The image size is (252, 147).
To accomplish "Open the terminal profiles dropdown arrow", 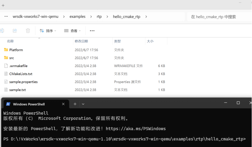I will click(x=83, y=104).
